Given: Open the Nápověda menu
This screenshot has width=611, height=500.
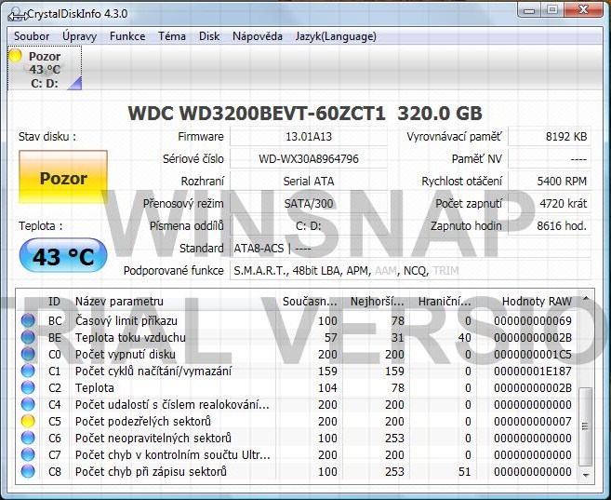Looking at the screenshot, I should [258, 36].
